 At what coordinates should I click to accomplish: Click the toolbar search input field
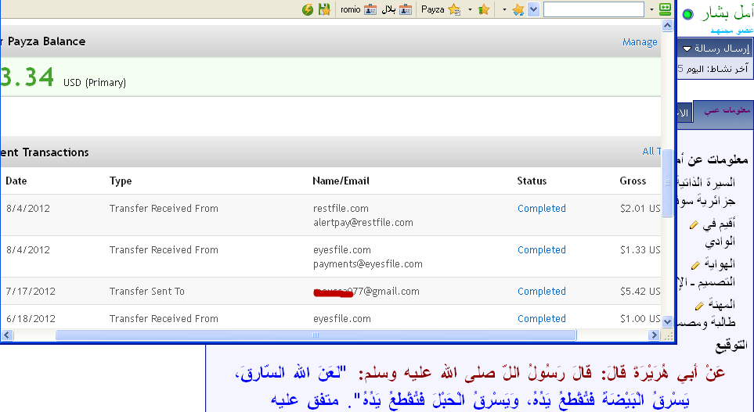[593, 9]
